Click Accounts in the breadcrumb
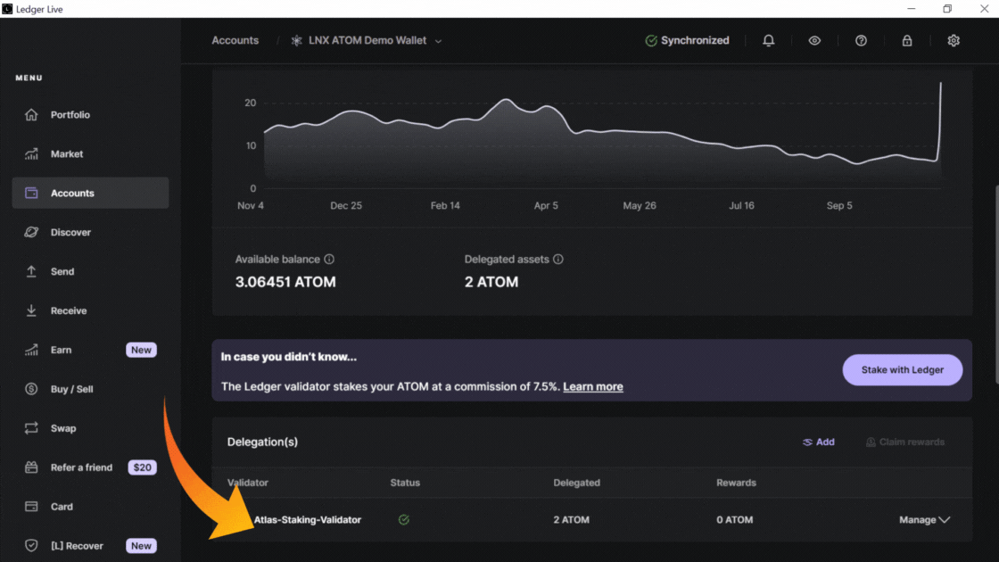The height and width of the screenshot is (562, 999). point(235,41)
